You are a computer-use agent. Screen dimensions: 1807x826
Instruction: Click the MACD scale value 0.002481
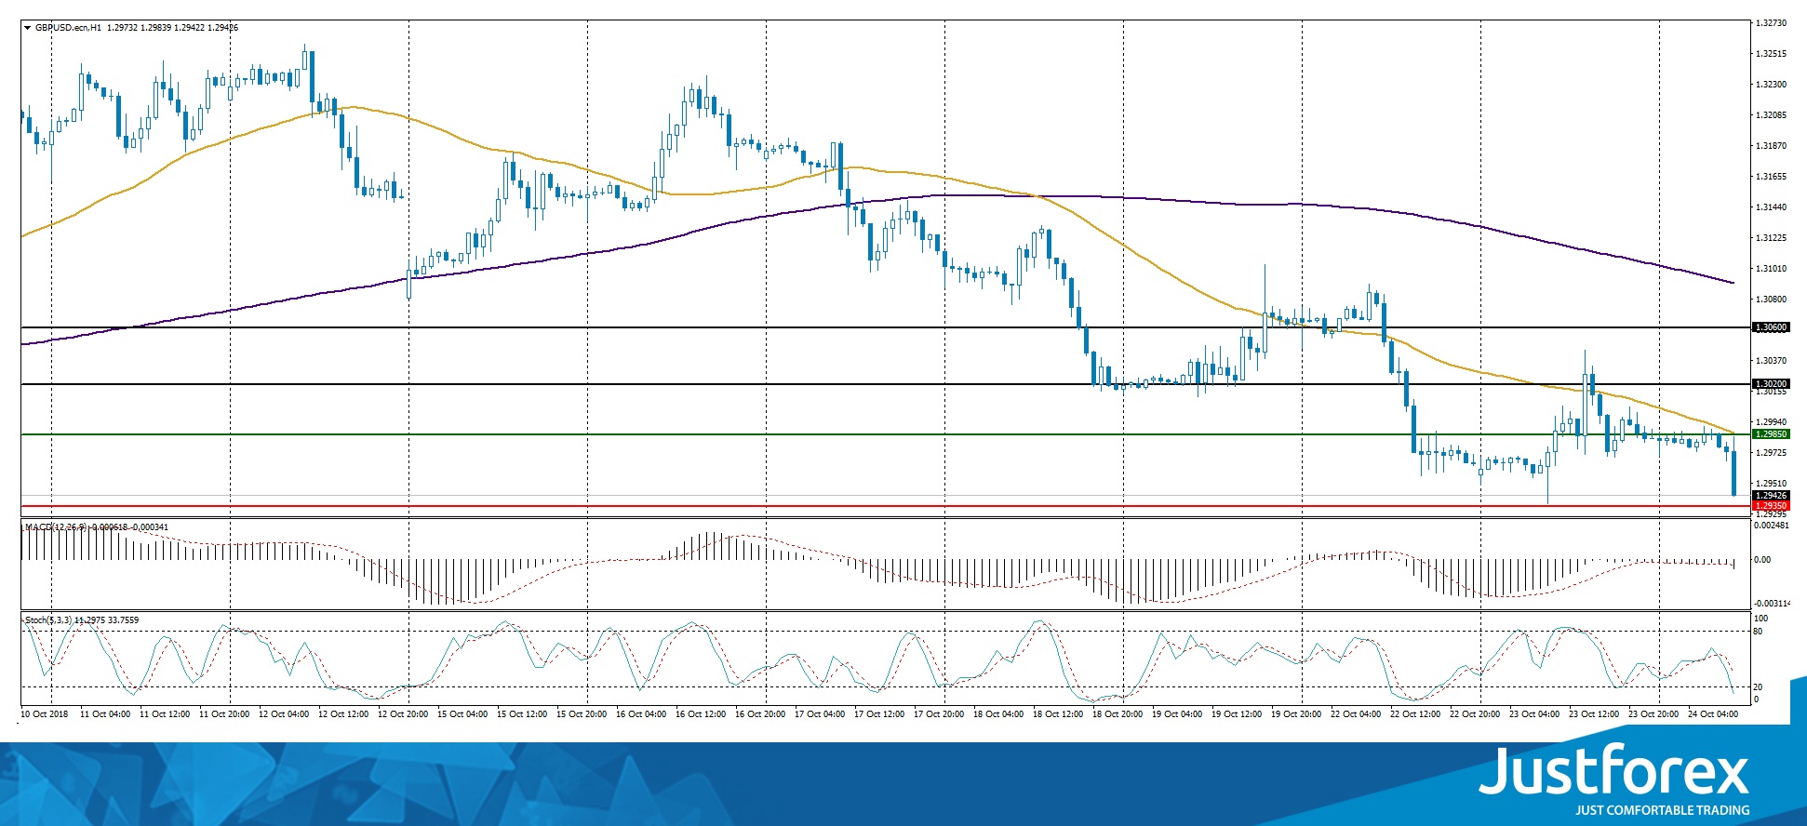pos(1771,526)
